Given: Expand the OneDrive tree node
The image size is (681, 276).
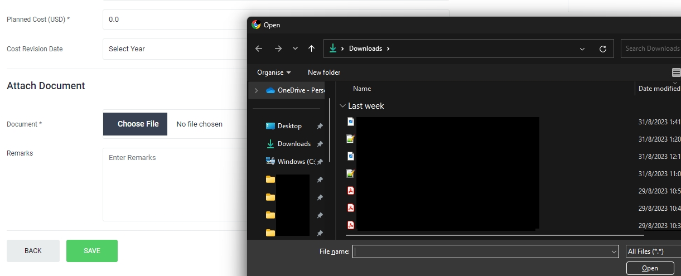Looking at the screenshot, I should [x=256, y=90].
